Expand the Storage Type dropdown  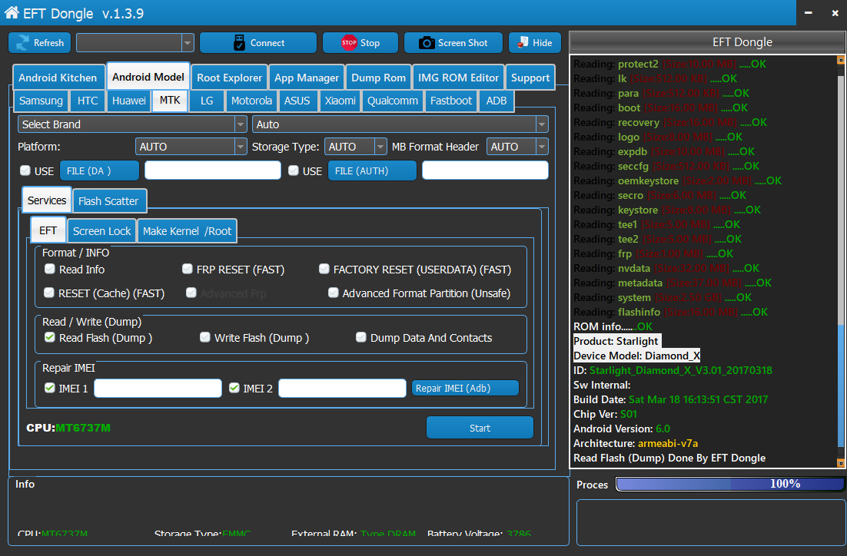355,146
